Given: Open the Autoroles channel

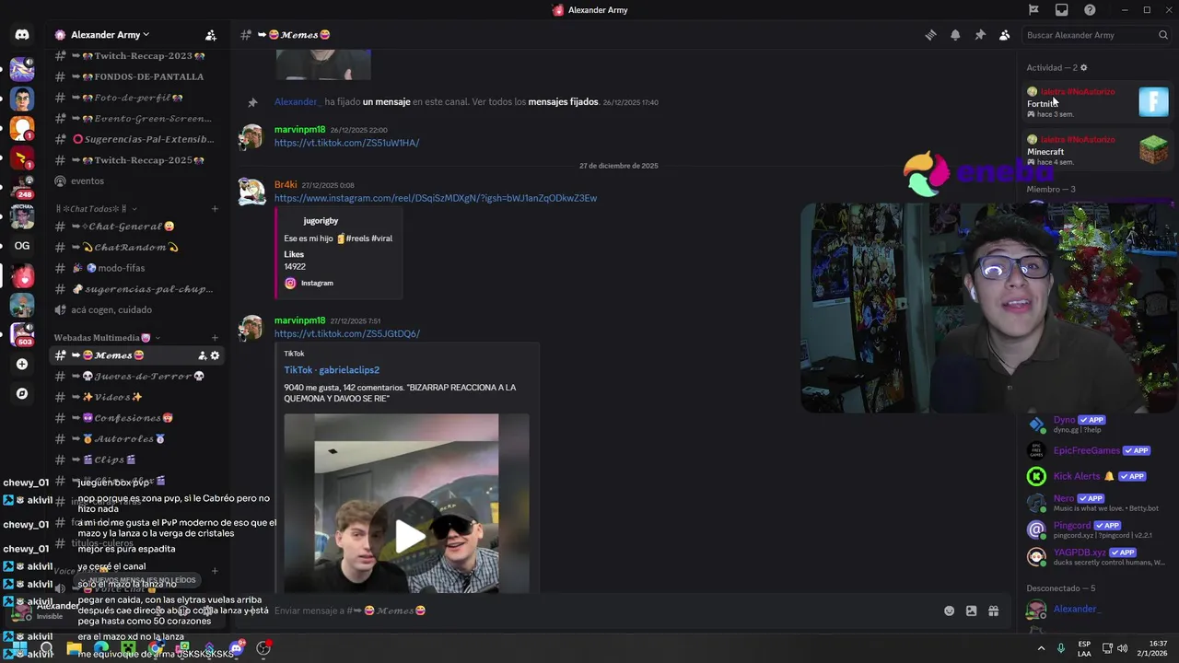Looking at the screenshot, I should coord(136,438).
